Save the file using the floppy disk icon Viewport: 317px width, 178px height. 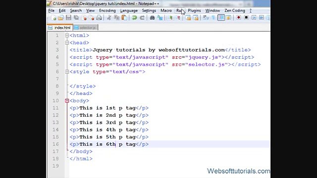pyautogui.click(x=68, y=18)
